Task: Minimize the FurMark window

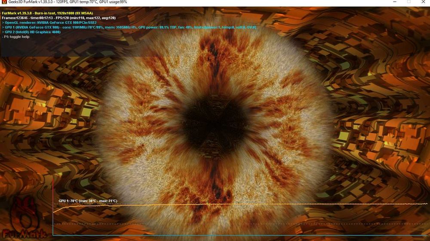Action: (395, 2)
